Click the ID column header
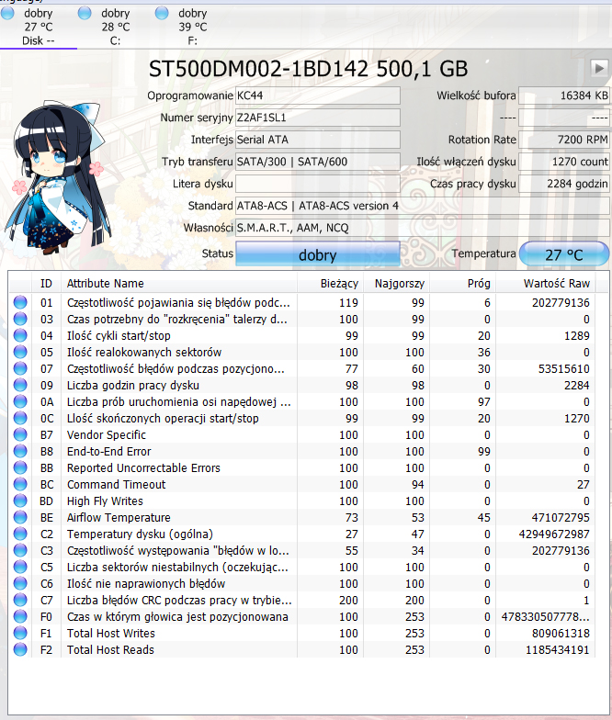 coord(46,283)
